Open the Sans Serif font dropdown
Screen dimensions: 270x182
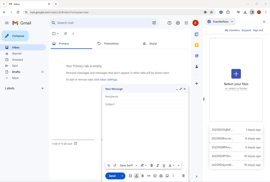pyautogui.click(x=128, y=165)
